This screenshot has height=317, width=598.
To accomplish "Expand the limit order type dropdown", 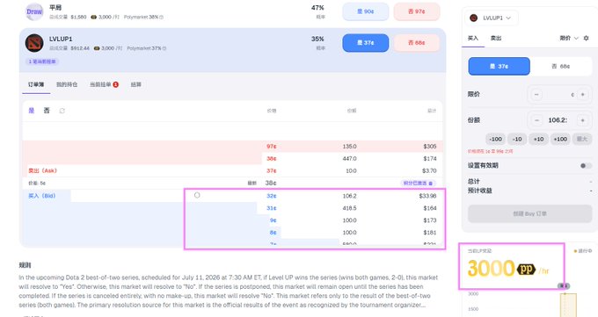I will pos(569,38).
